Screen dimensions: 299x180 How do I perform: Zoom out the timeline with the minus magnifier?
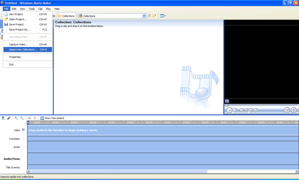pyautogui.click(x=22, y=118)
